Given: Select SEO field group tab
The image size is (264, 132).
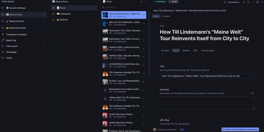Looking at the screenshot, I should pos(195,51).
